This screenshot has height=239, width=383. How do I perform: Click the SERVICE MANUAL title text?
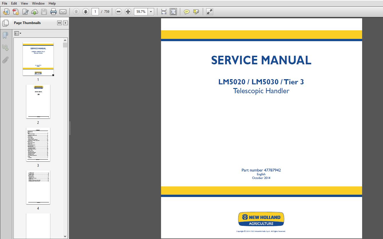point(261,60)
